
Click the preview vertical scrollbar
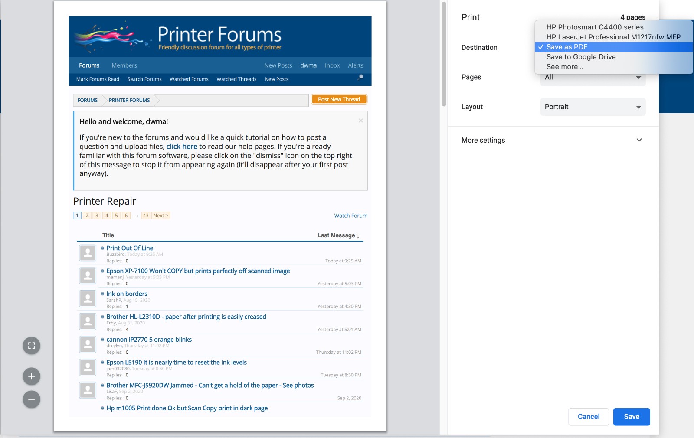444,54
